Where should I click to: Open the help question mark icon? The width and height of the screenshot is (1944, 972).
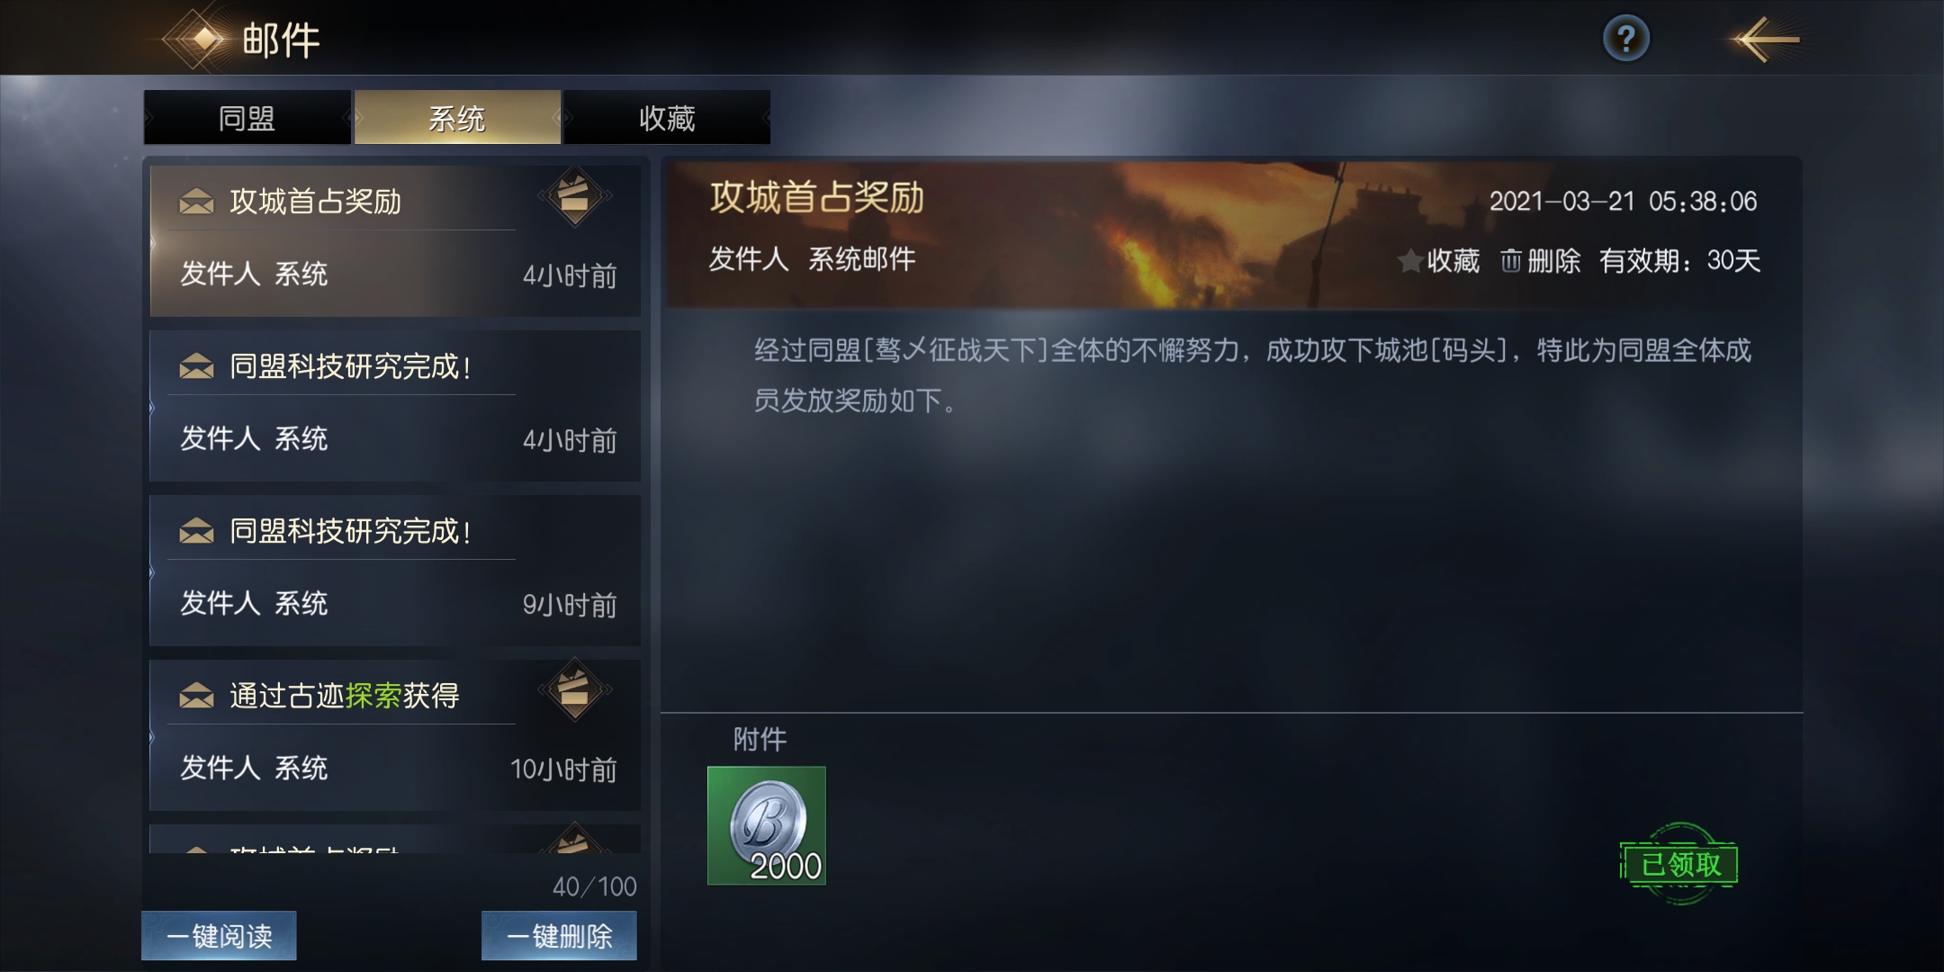[1625, 39]
